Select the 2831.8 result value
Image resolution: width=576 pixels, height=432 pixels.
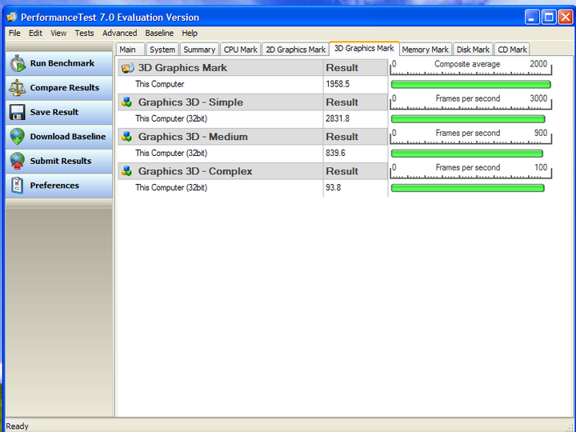point(338,118)
